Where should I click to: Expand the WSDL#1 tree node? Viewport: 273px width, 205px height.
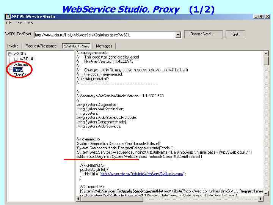(16, 59)
